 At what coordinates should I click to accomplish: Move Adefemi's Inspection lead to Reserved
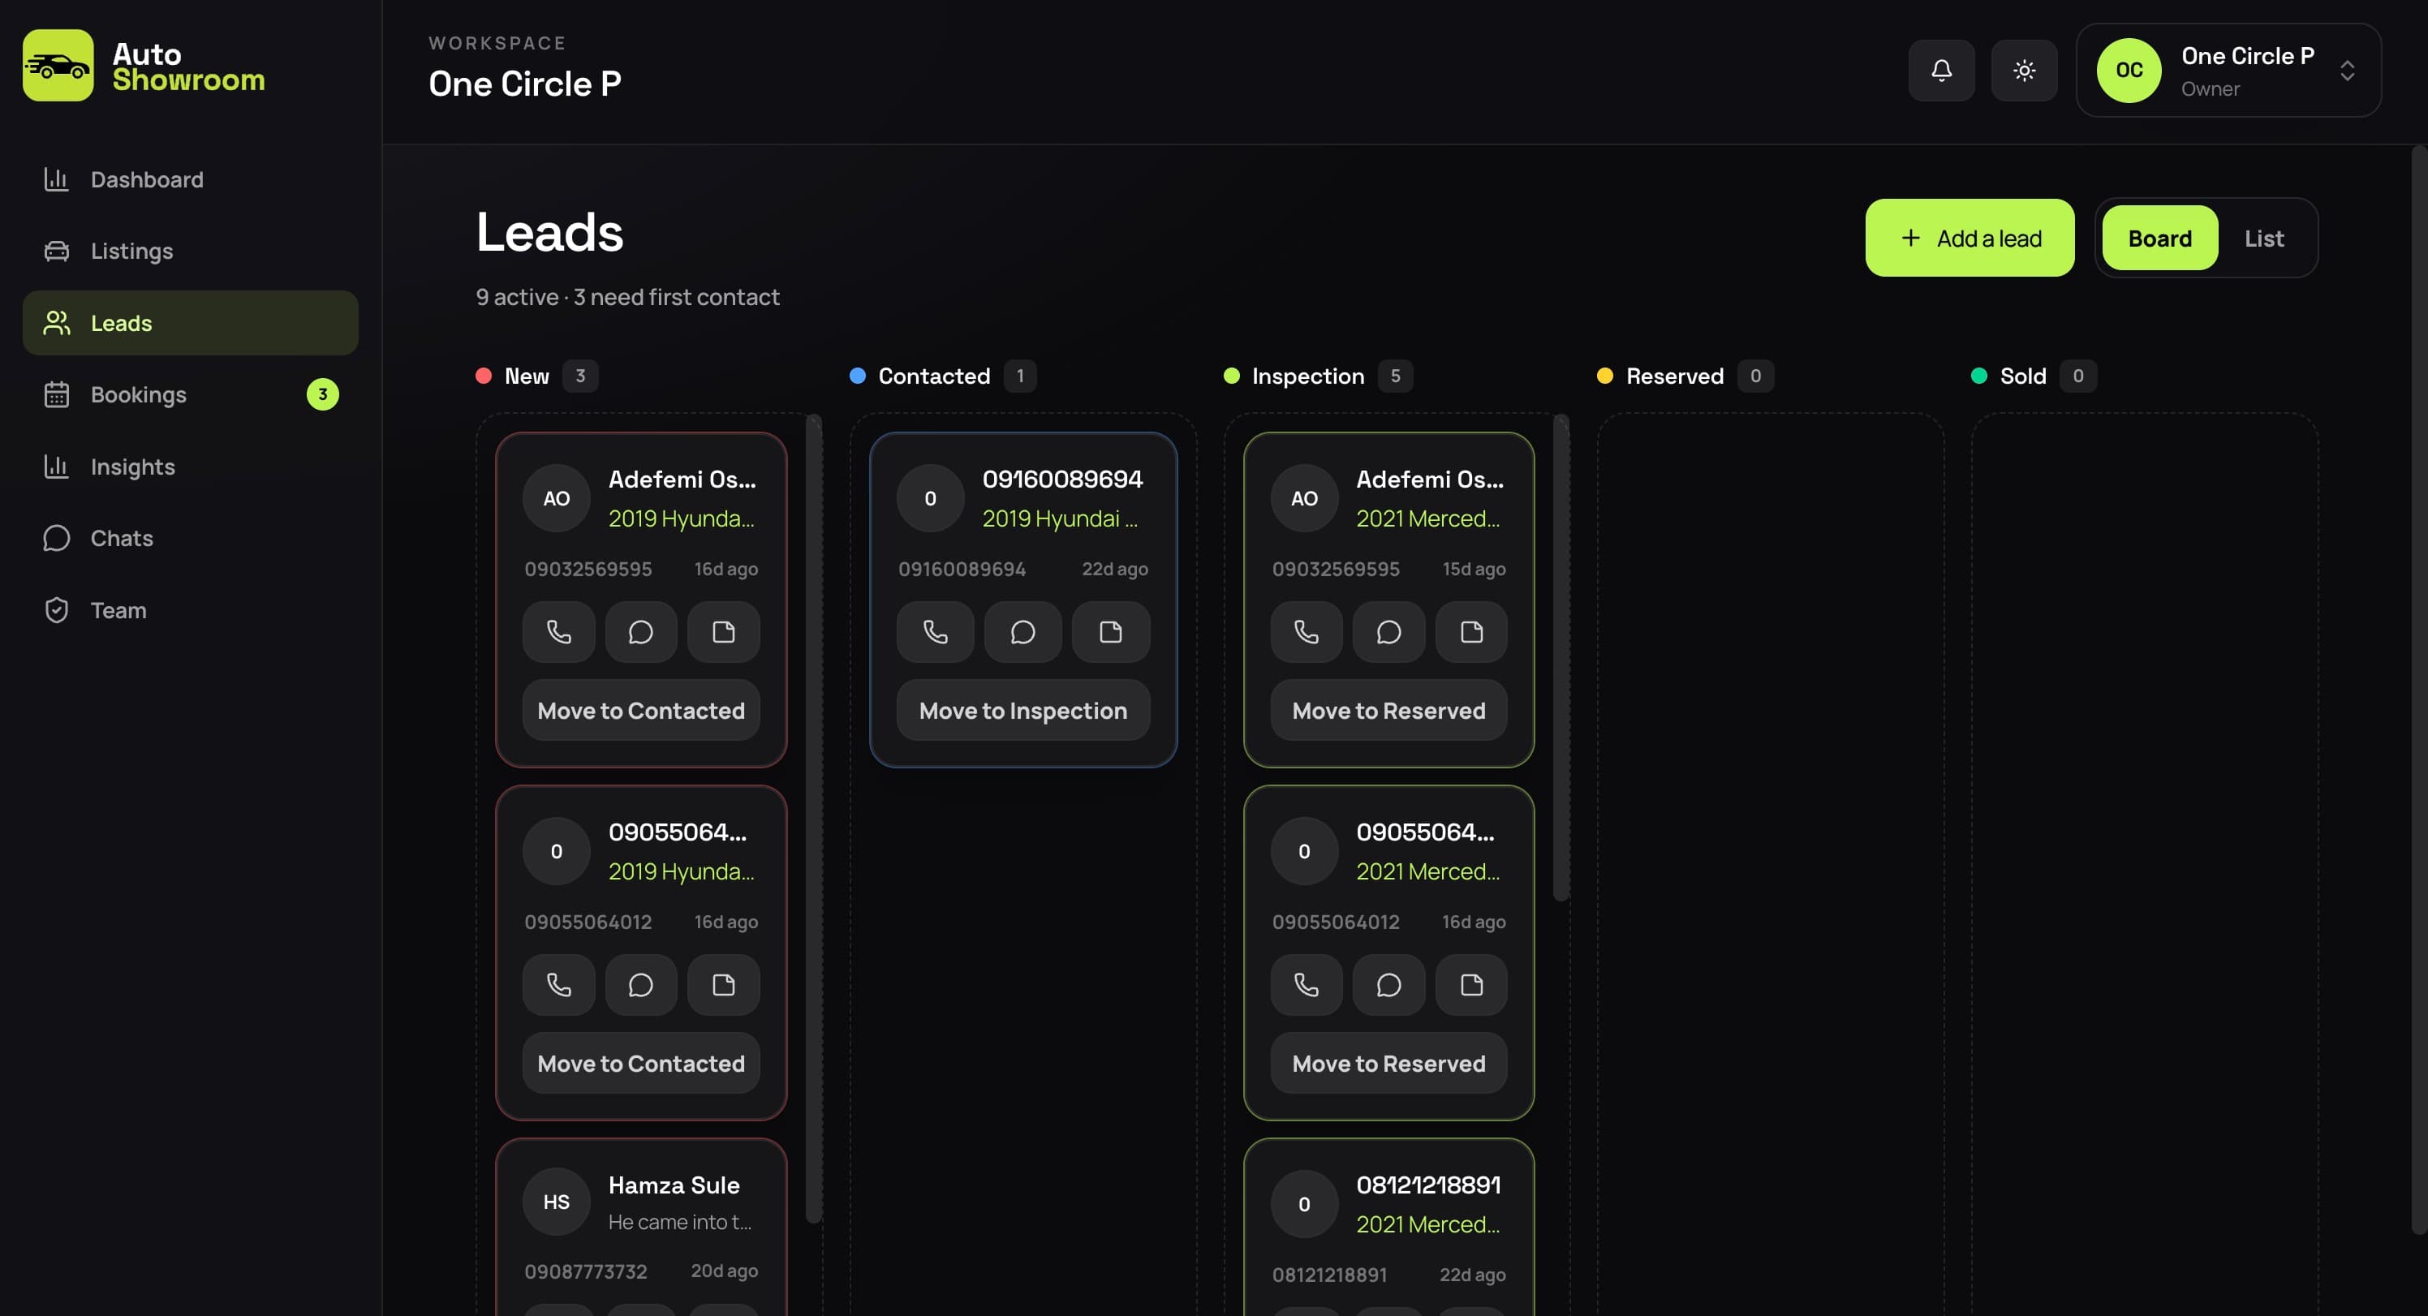tap(1388, 710)
